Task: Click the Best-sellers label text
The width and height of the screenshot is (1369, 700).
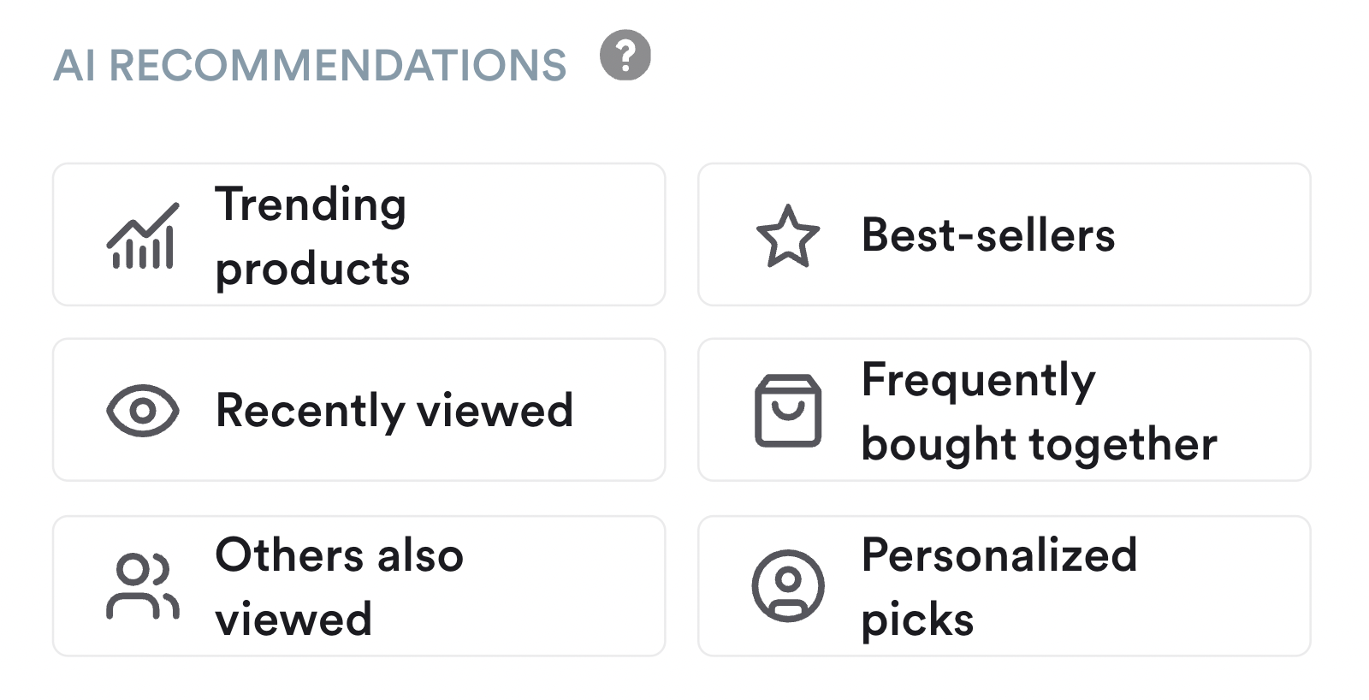Action: point(987,237)
